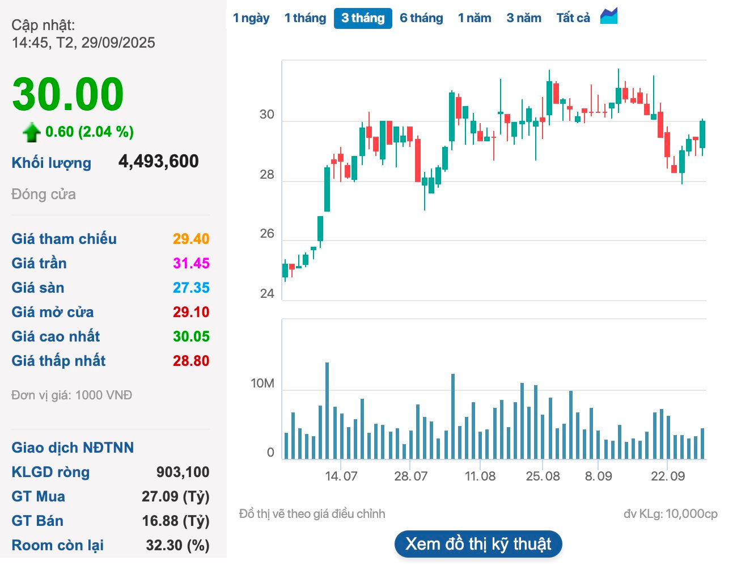Select the active "3 tháng" tab
737x565 pixels.
point(363,18)
